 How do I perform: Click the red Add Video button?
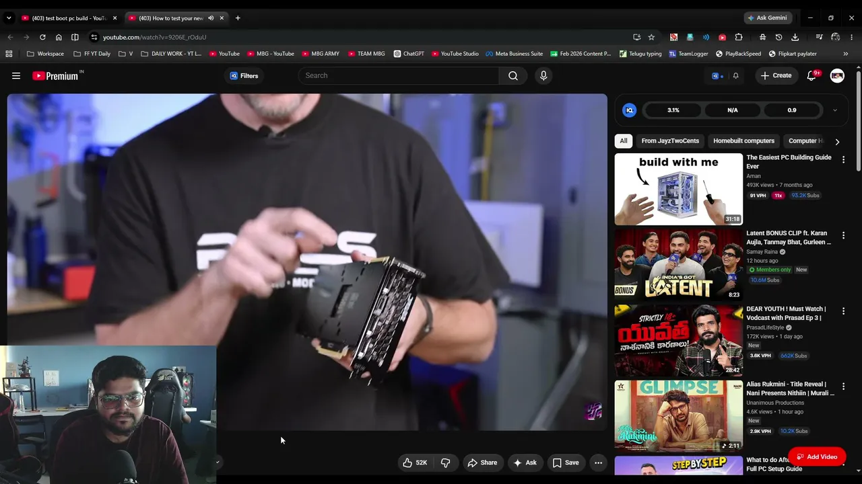coord(817,457)
